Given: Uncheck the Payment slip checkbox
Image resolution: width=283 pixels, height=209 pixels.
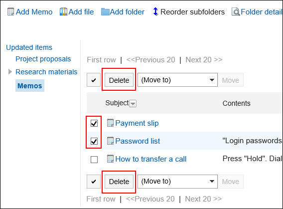Looking at the screenshot, I should pos(94,123).
